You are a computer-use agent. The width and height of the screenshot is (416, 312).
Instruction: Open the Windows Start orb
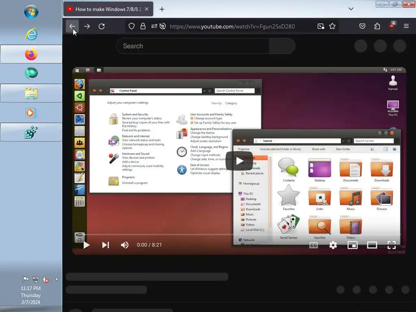point(31,12)
